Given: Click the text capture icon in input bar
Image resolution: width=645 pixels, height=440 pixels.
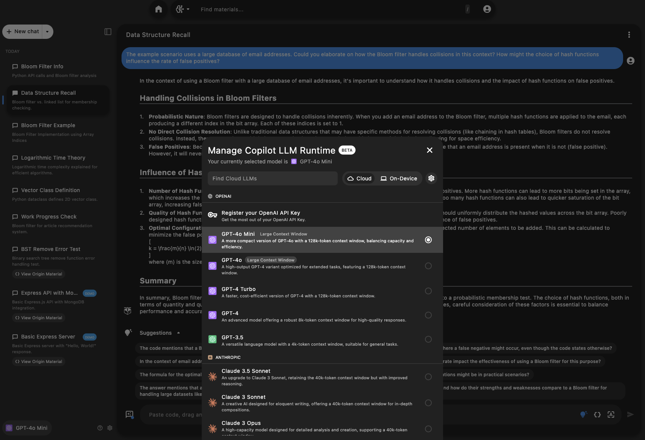Looking at the screenshot, I should [611, 414].
